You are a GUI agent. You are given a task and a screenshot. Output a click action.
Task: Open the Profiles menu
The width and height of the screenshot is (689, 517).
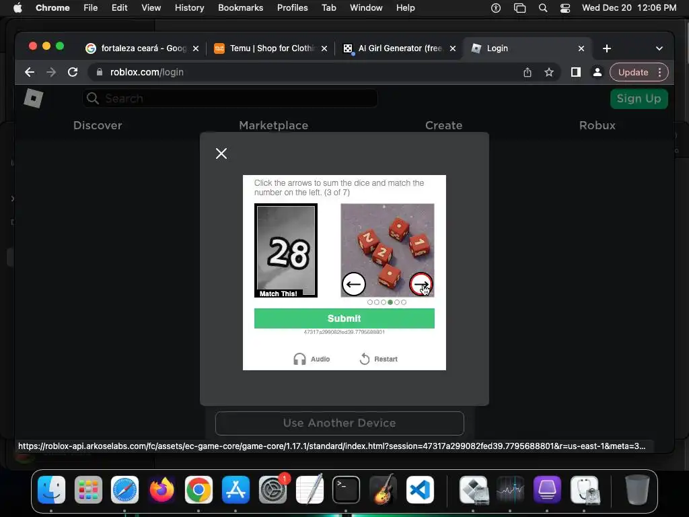pos(292,8)
